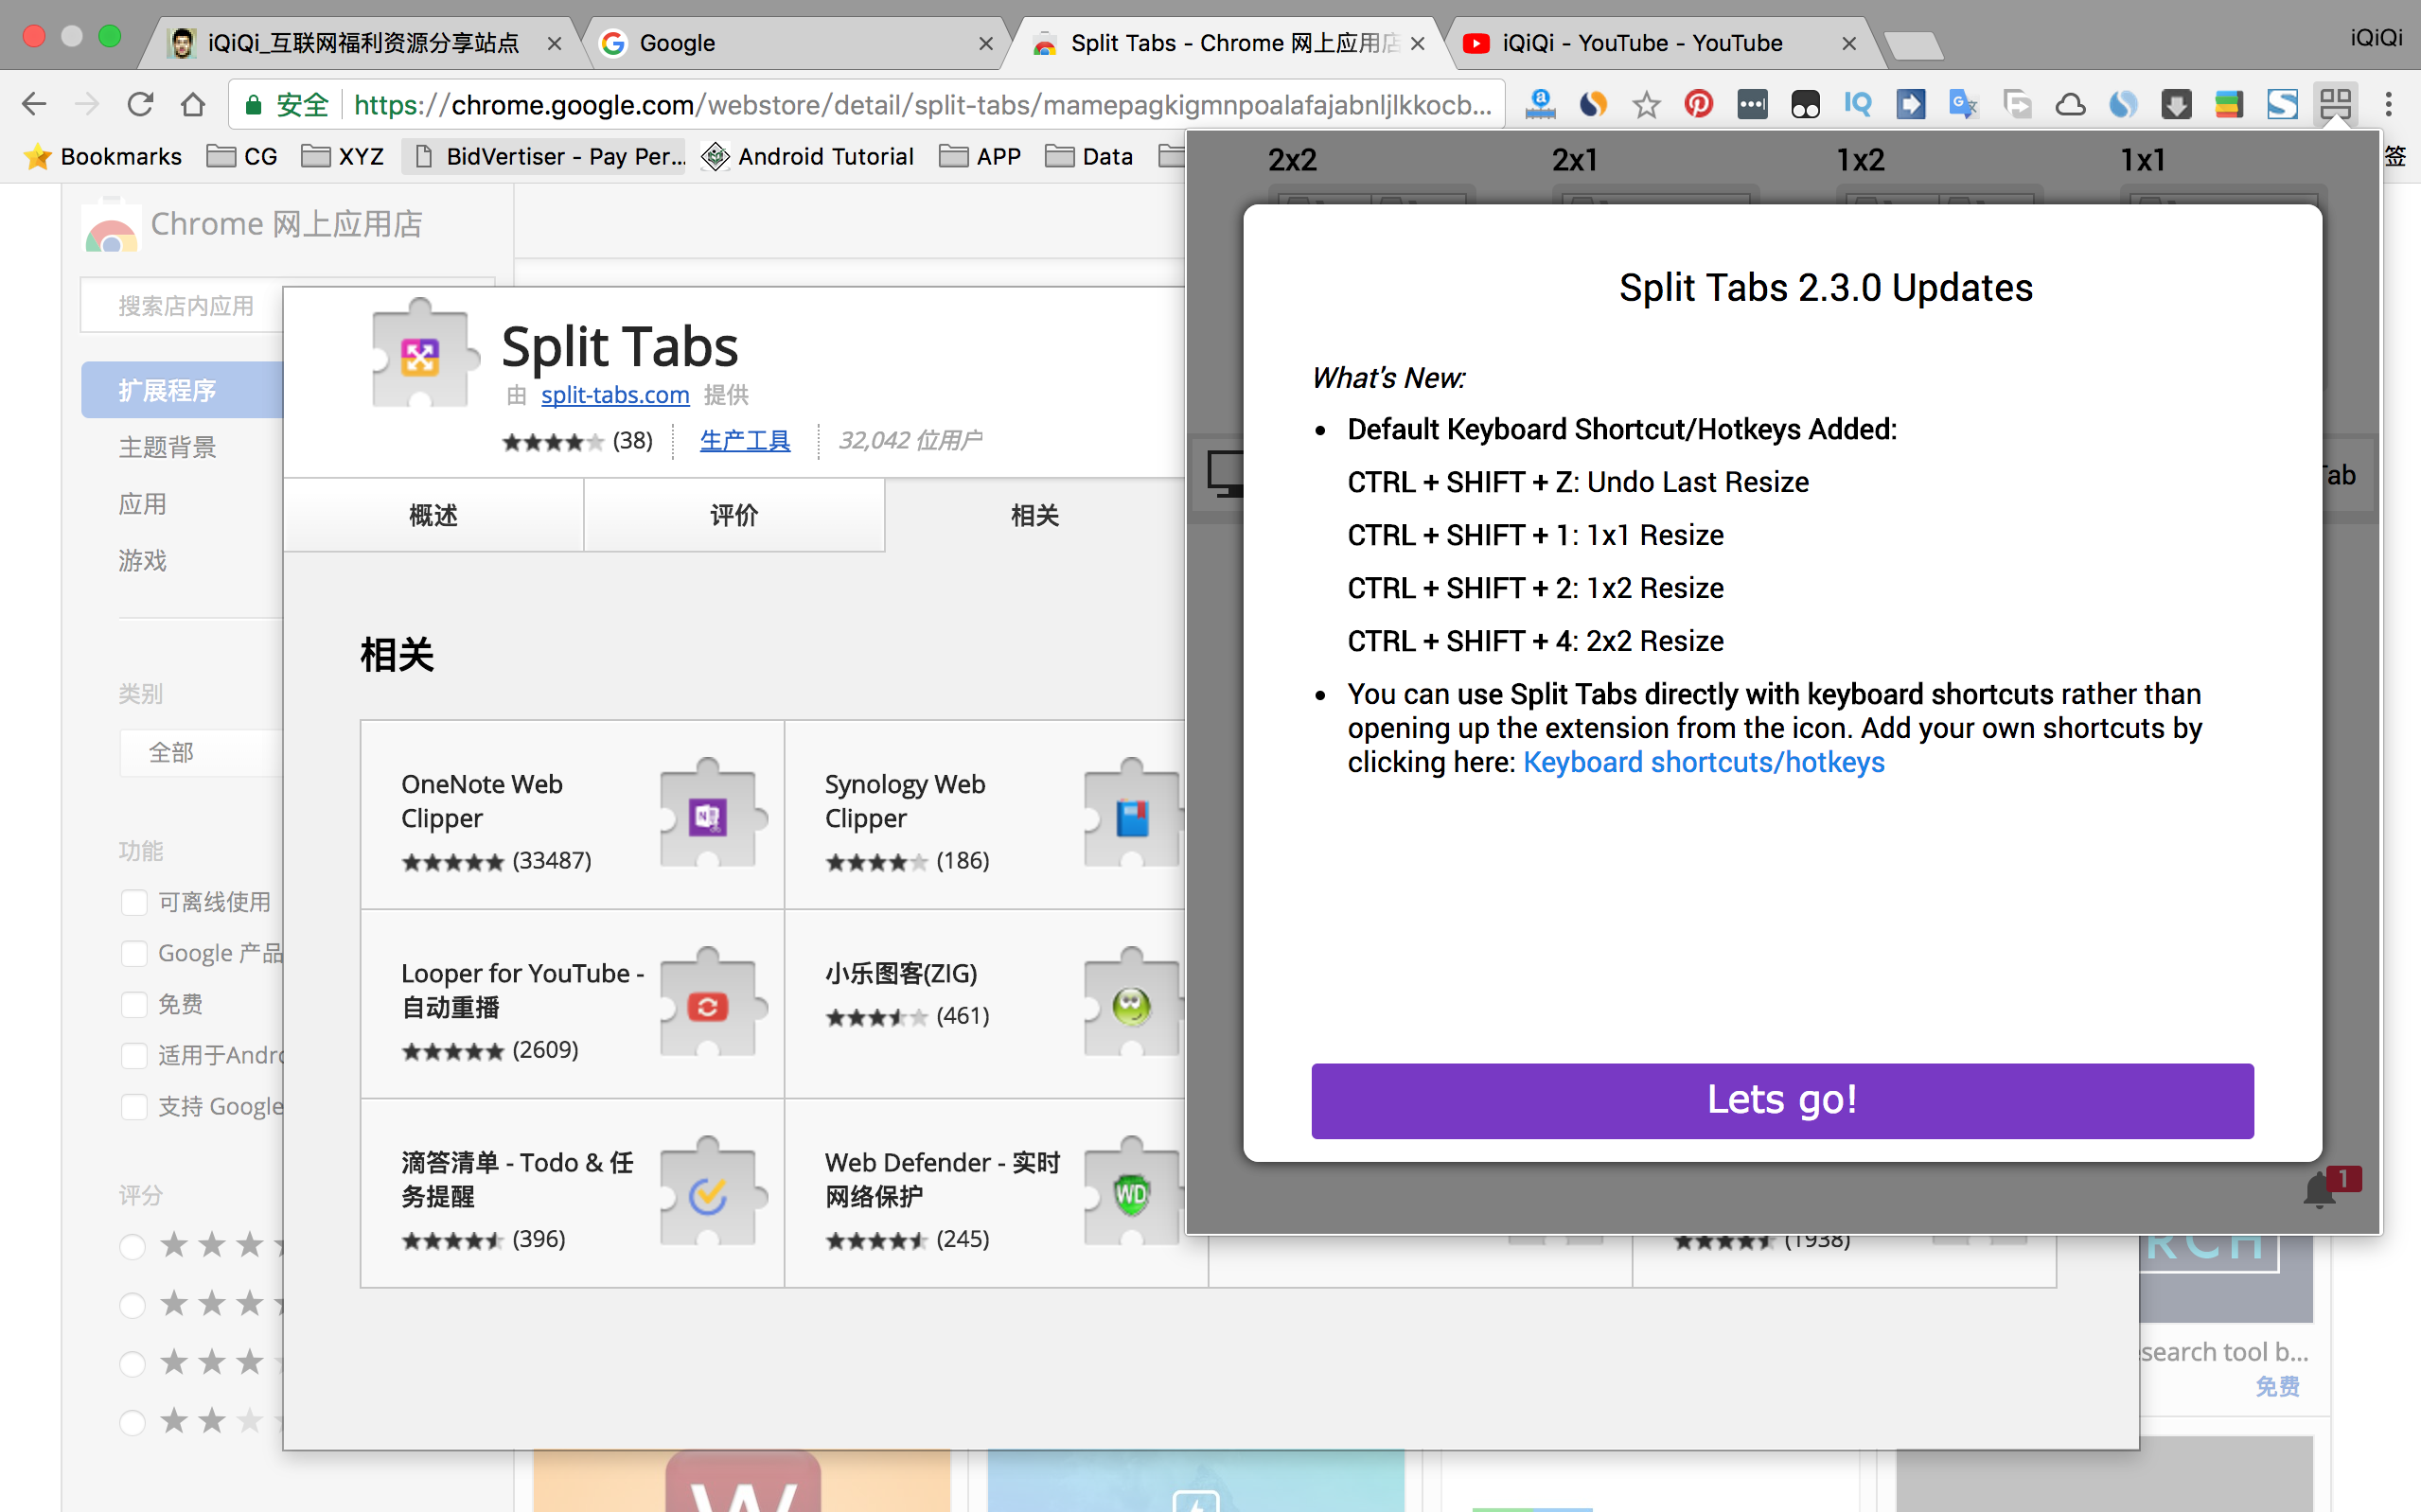
Task: Open the Web Defender extension card
Action: point(984,1193)
